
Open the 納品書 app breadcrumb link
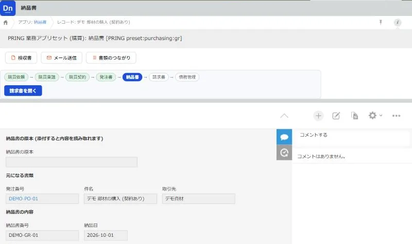point(40,22)
